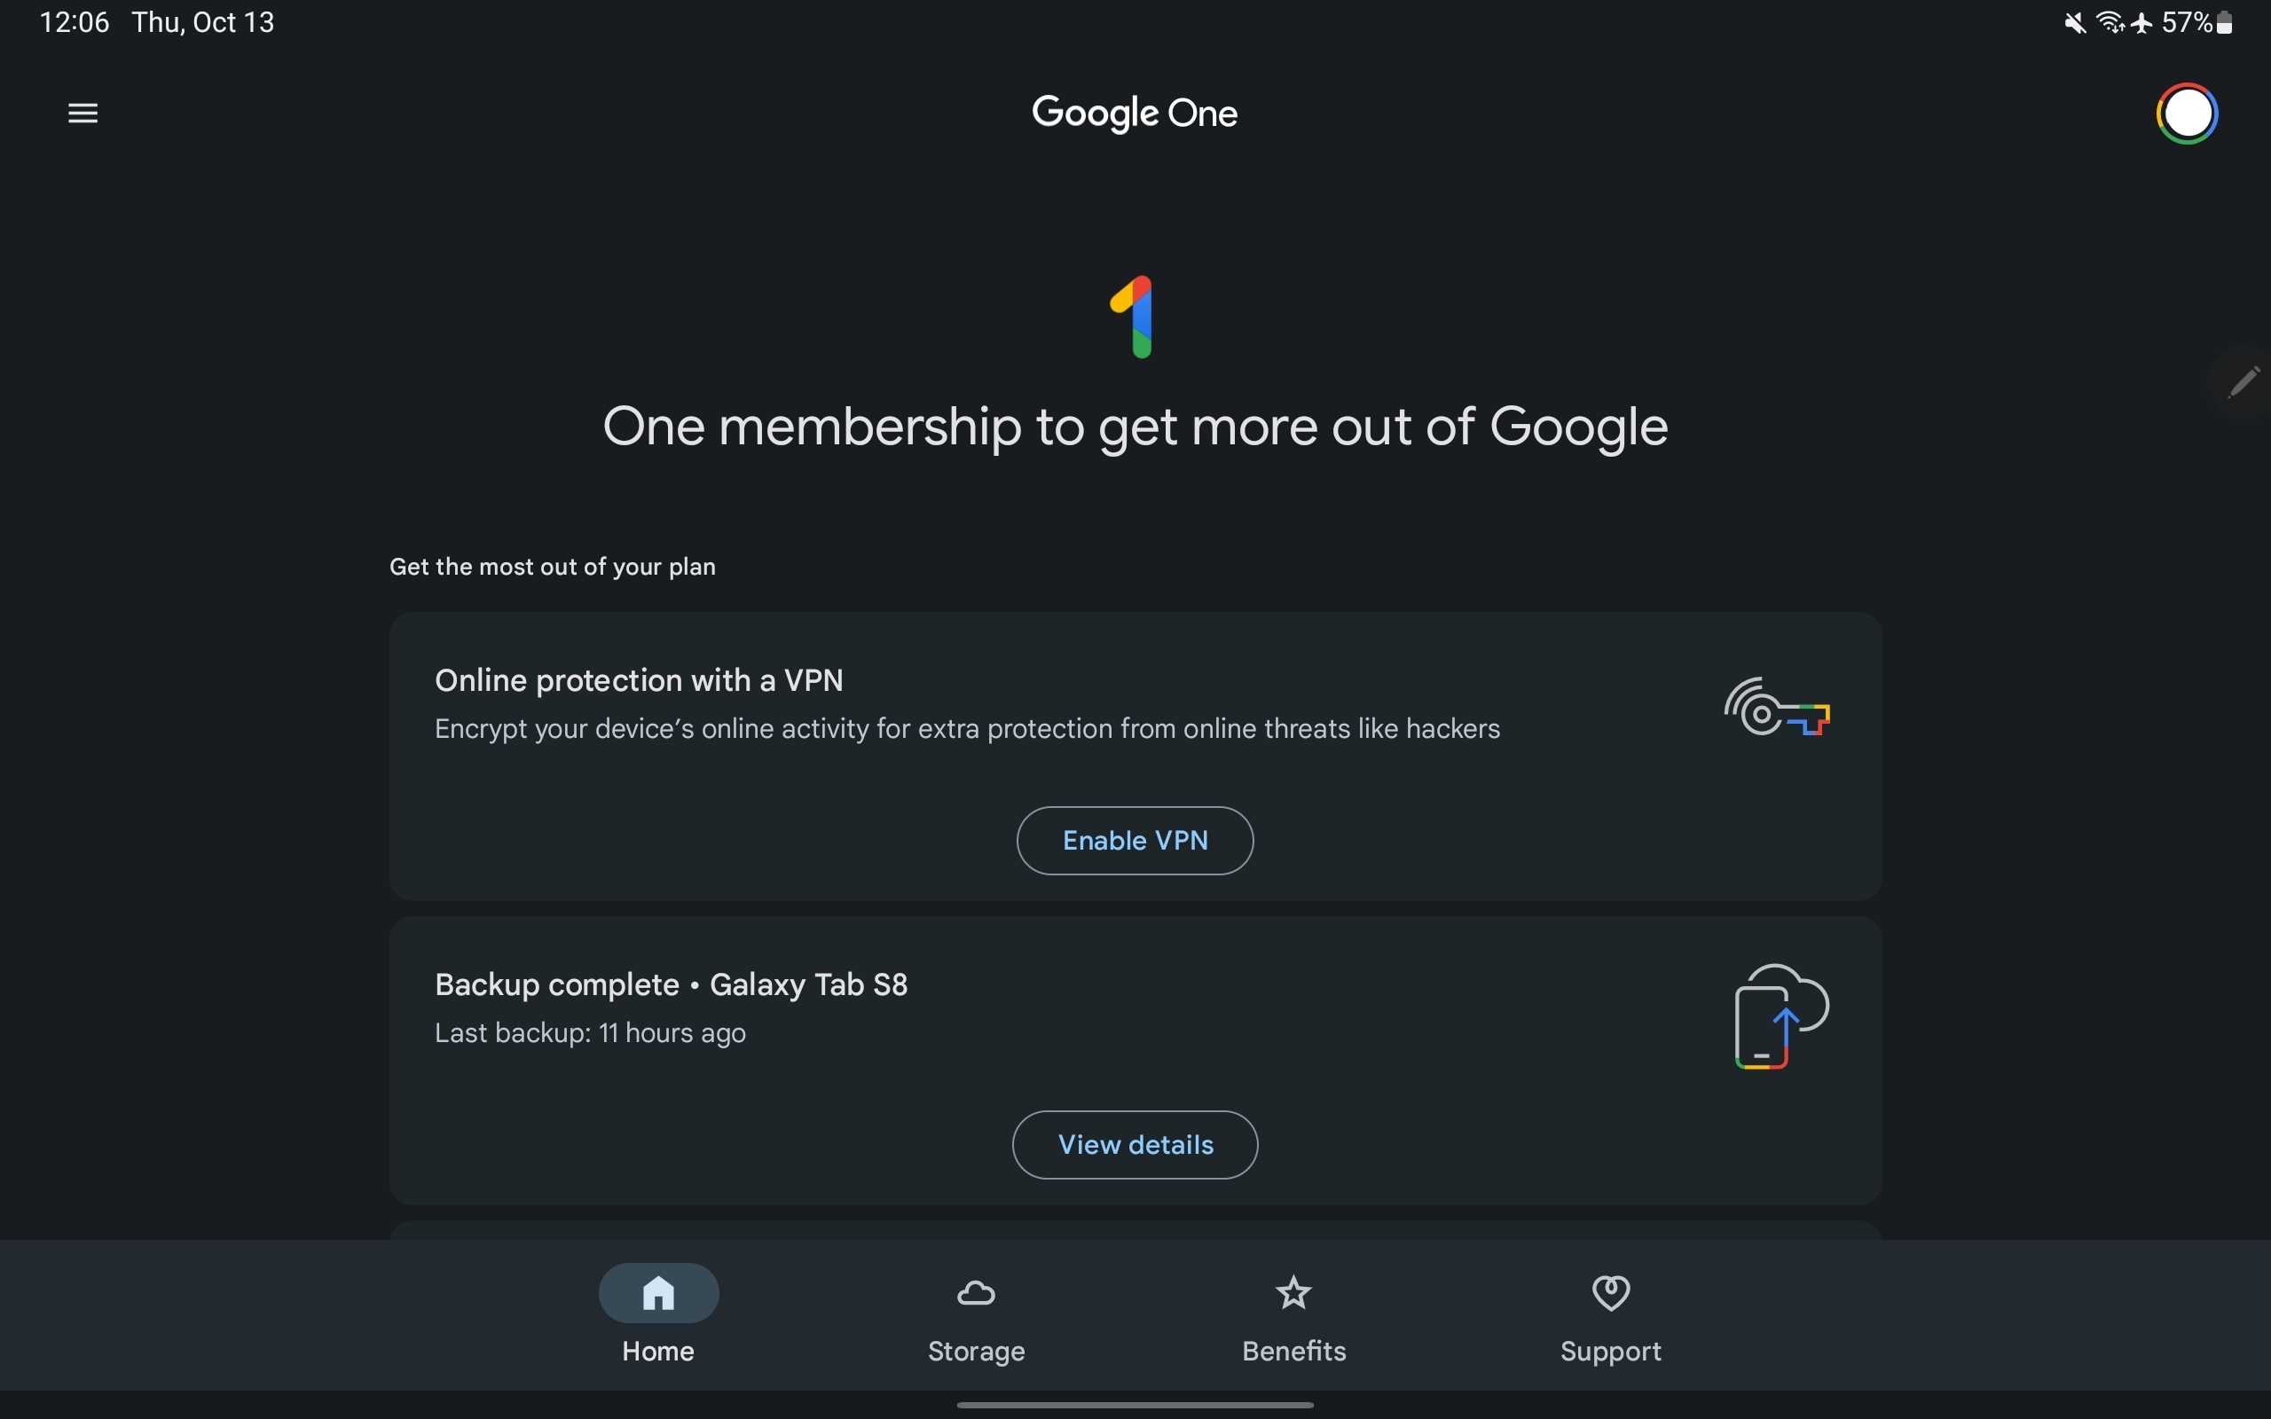2271x1419 pixels.
Task: Tap the colorful Google One logo
Action: click(x=1134, y=318)
